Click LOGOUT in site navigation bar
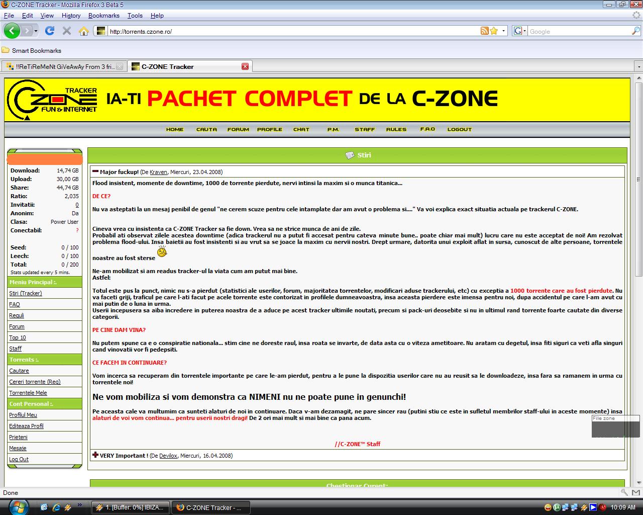 (x=460, y=129)
